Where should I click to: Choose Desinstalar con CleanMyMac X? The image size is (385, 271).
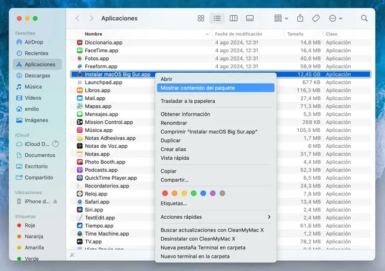215,239
